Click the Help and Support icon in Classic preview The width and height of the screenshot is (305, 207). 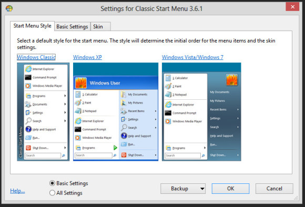(x=28, y=129)
